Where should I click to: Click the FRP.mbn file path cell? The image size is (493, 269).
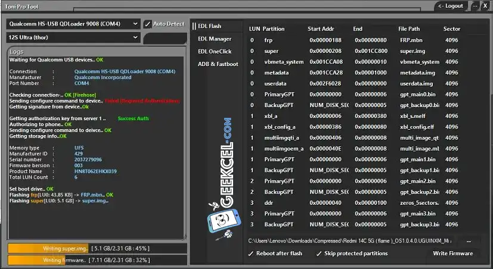(411, 40)
